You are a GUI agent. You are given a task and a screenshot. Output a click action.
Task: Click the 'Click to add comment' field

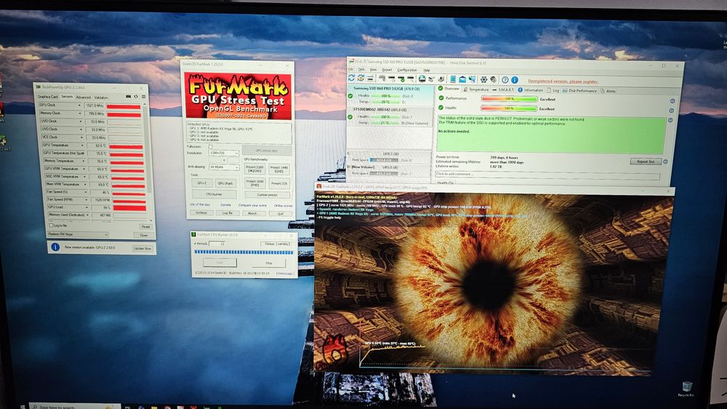tap(547, 174)
